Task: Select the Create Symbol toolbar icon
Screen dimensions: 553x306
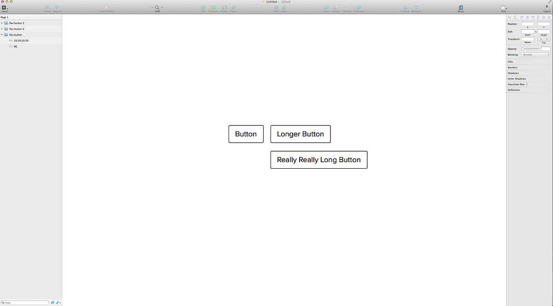Action: (x=106, y=8)
